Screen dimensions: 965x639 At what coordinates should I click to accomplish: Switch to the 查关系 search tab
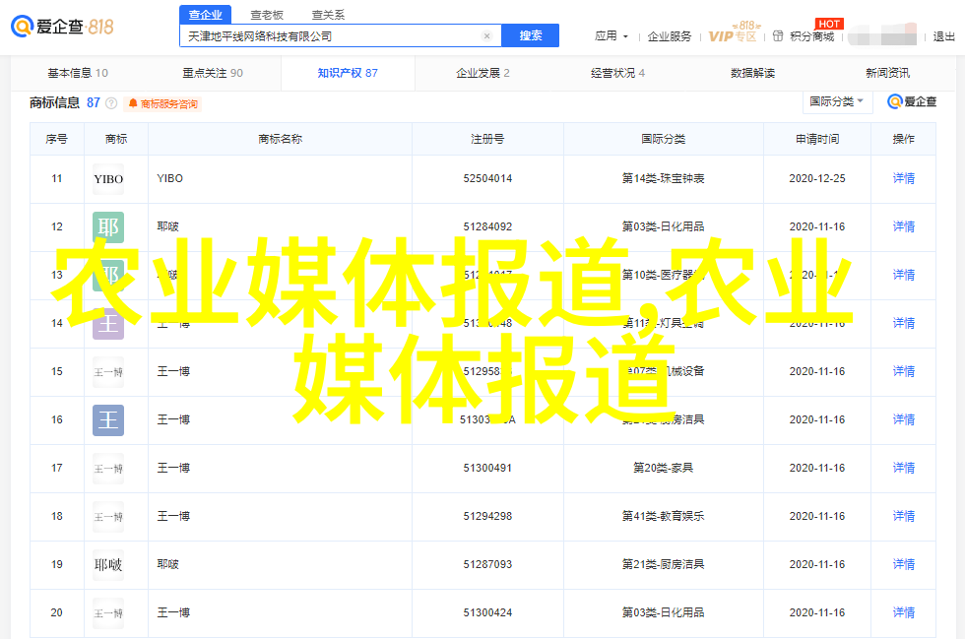click(328, 15)
